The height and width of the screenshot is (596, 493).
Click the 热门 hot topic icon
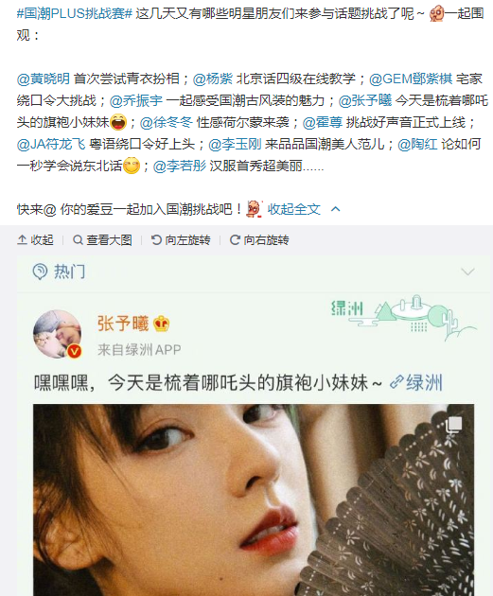click(x=40, y=272)
